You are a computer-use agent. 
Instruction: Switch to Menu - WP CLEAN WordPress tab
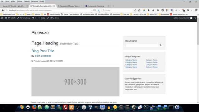coord(14,6)
